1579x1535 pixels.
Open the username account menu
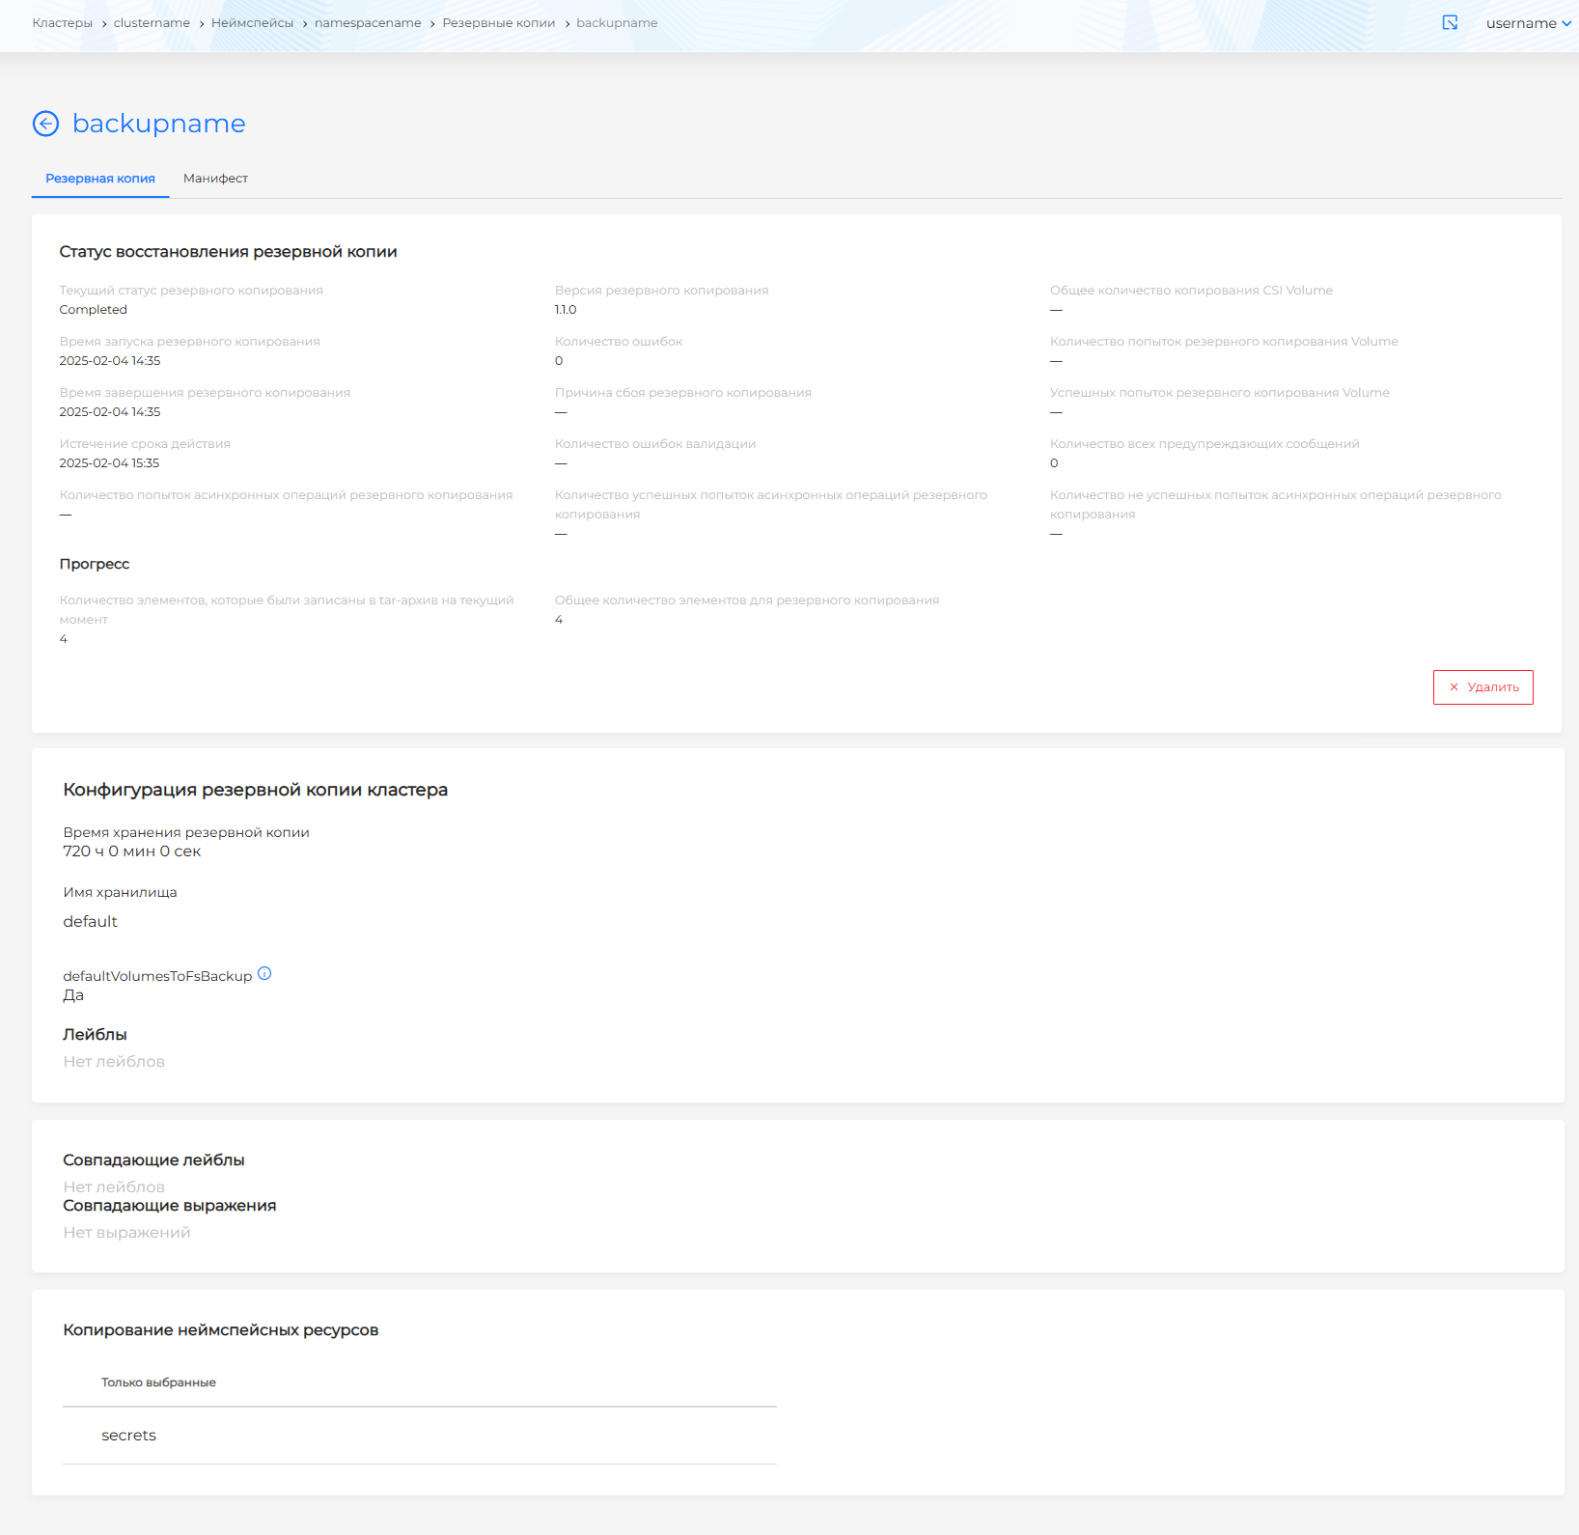[x=1520, y=23]
